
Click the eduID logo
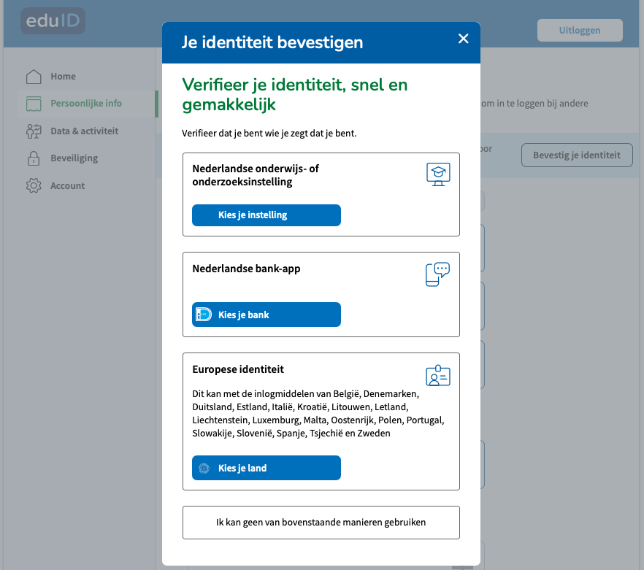click(x=53, y=20)
